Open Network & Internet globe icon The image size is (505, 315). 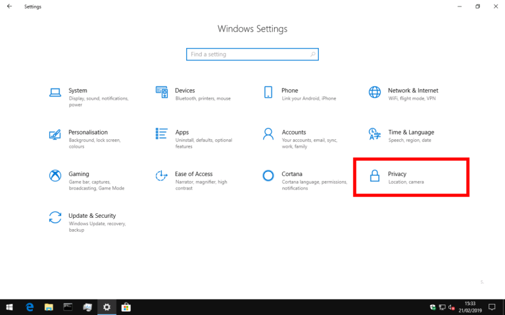[375, 93]
